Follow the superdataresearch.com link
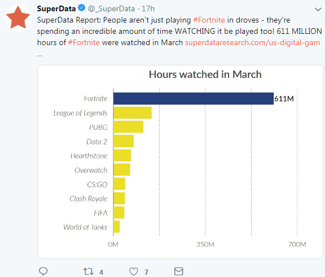Screen dimensions: 325x277 (252, 42)
